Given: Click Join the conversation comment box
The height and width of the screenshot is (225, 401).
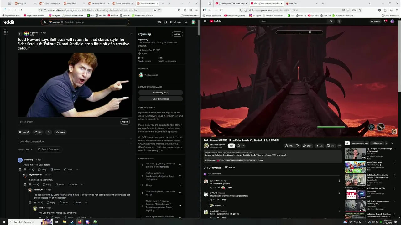Looking at the screenshot, I should tap(75, 141).
